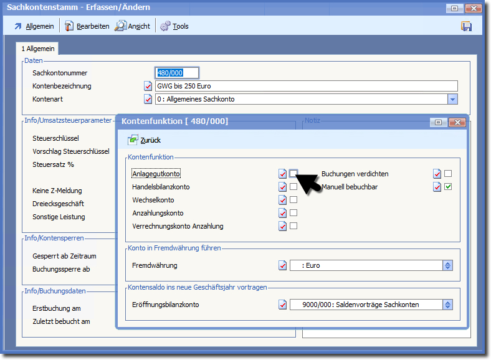Click the Zurück arrow icon

click(133, 140)
